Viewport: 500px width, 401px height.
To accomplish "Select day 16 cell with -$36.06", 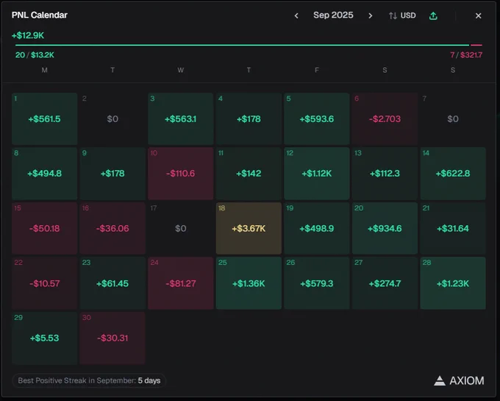I will [x=113, y=228].
